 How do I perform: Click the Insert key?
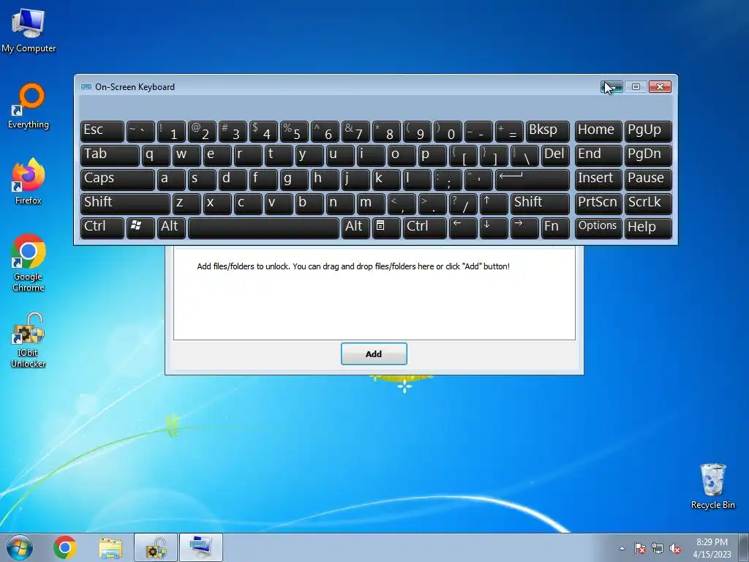tap(598, 179)
